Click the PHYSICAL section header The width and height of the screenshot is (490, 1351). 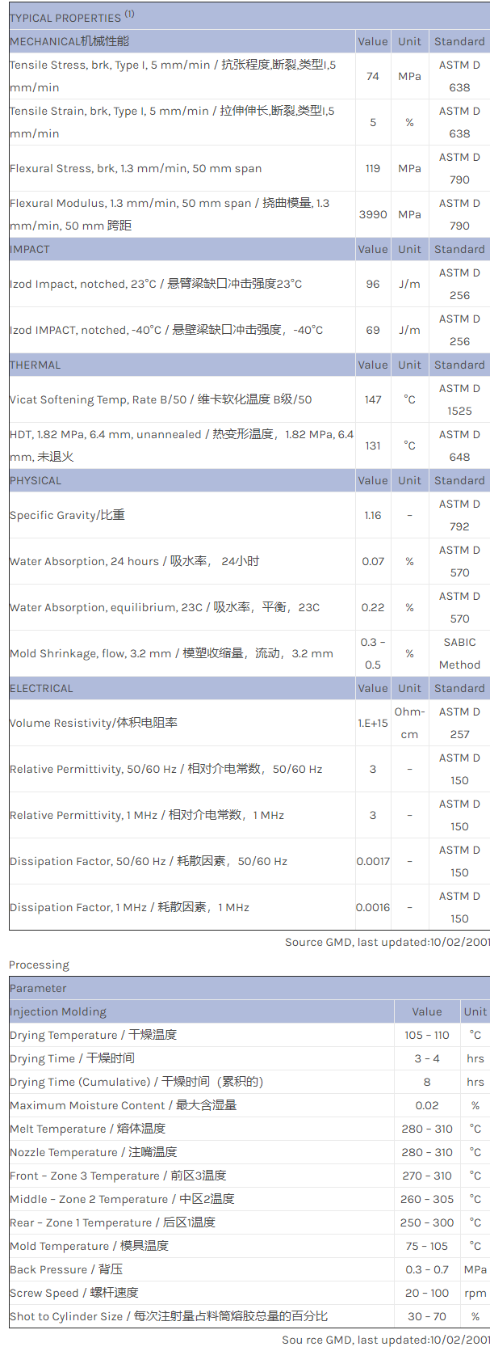(x=36, y=480)
